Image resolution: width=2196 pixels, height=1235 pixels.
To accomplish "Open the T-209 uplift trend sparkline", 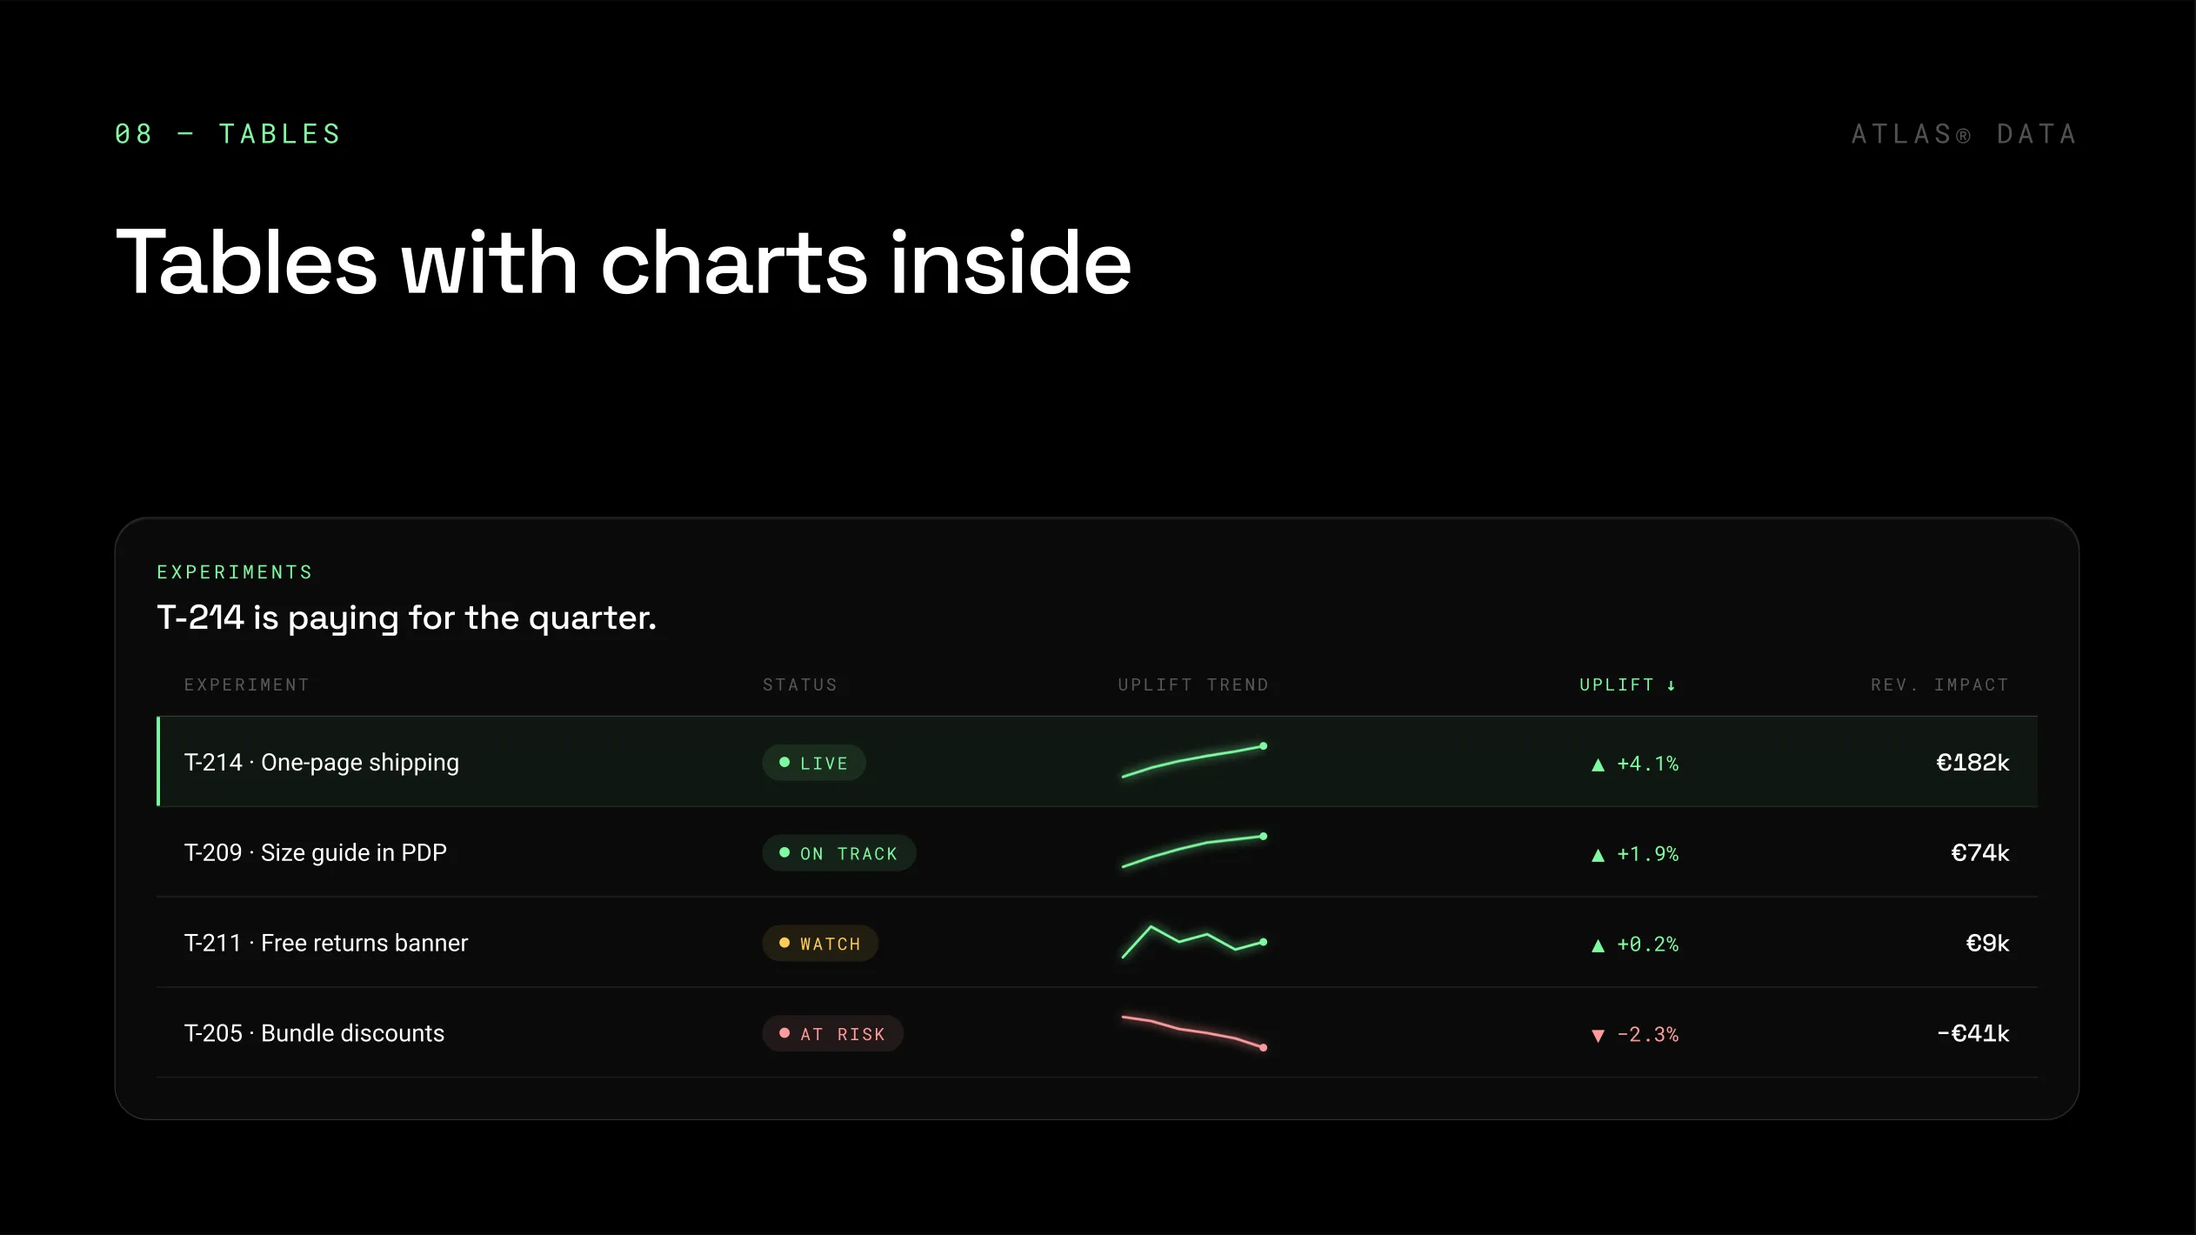I will point(1194,851).
